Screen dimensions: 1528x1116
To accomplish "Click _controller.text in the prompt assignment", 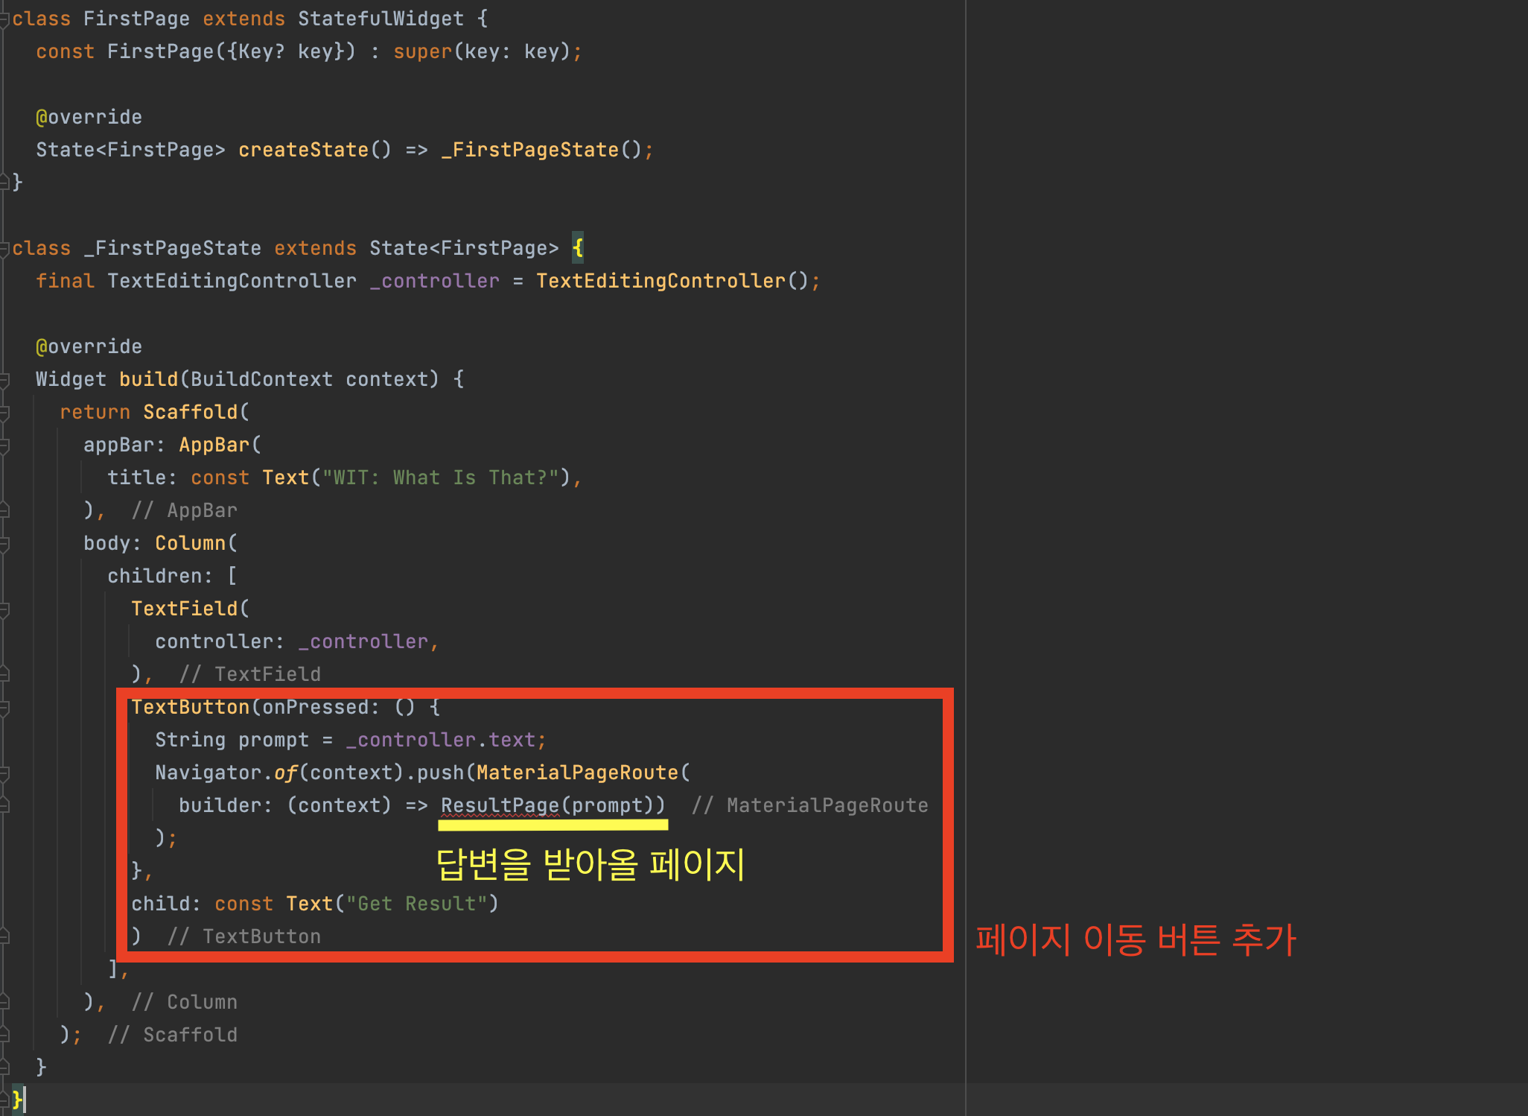I will pyautogui.click(x=440, y=740).
